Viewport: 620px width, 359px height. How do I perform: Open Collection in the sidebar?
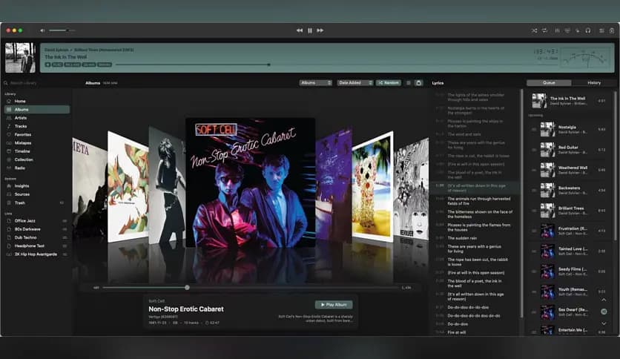pos(37,159)
